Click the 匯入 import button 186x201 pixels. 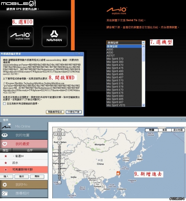pyautogui.click(x=6, y=177)
